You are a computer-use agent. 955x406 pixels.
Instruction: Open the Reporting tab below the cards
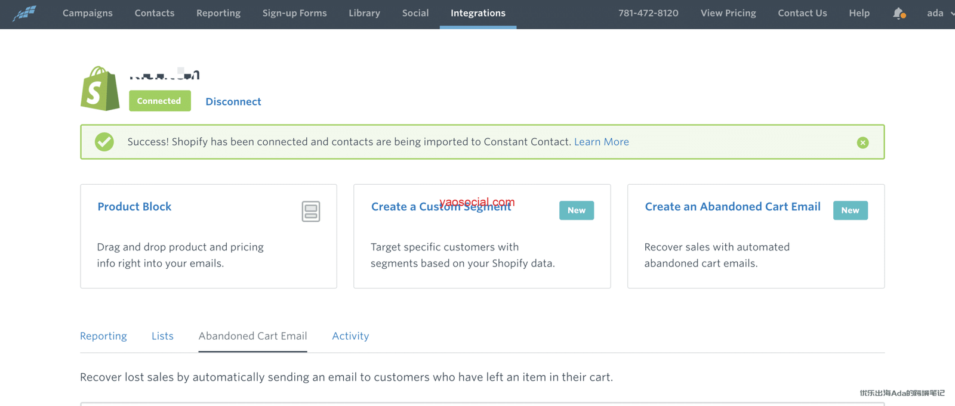[103, 336]
